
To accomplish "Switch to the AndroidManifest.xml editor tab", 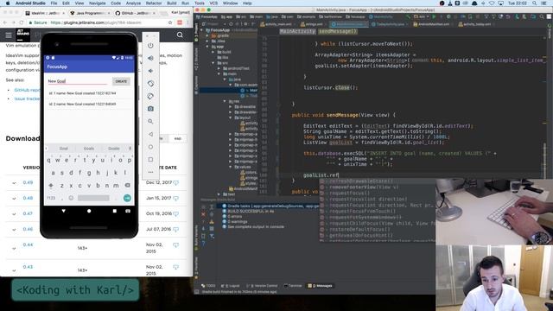I will pyautogui.click(x=434, y=24).
